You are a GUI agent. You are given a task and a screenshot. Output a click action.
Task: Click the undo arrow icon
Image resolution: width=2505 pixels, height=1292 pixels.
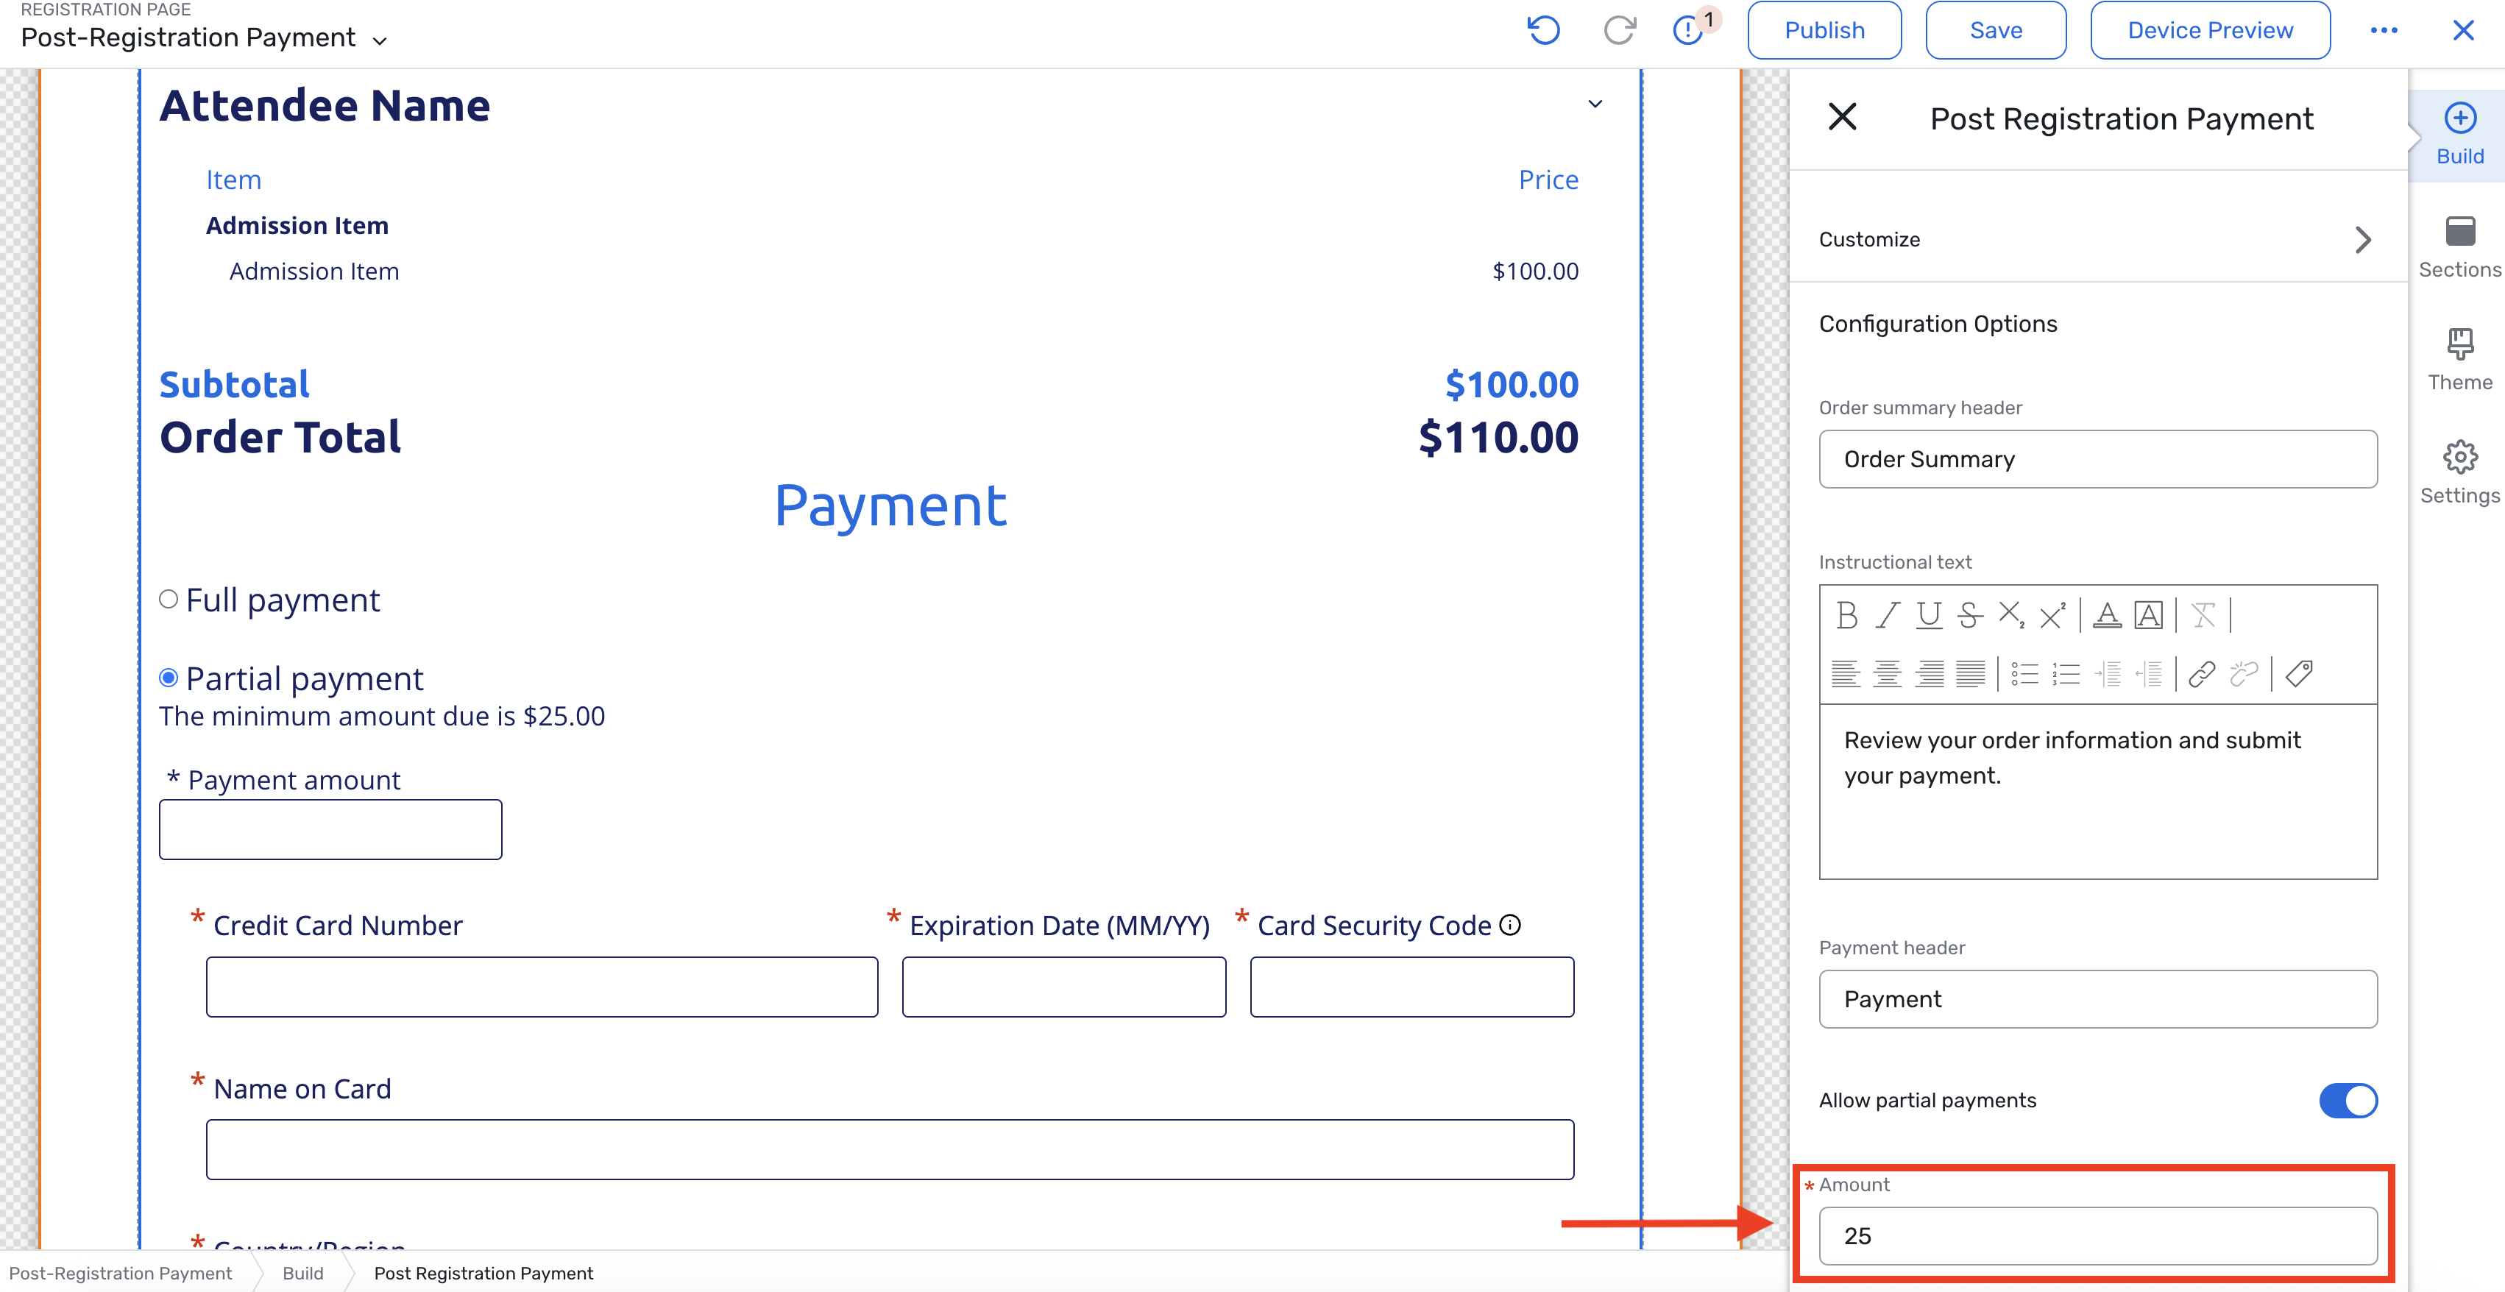pos(1543,30)
